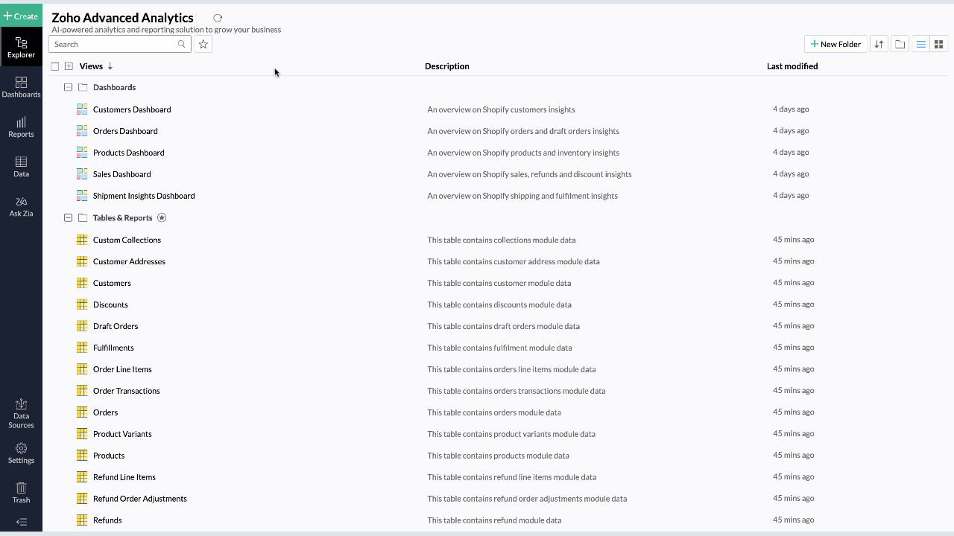
Task: Click "This table contains discounts module data" description
Action: (499, 304)
